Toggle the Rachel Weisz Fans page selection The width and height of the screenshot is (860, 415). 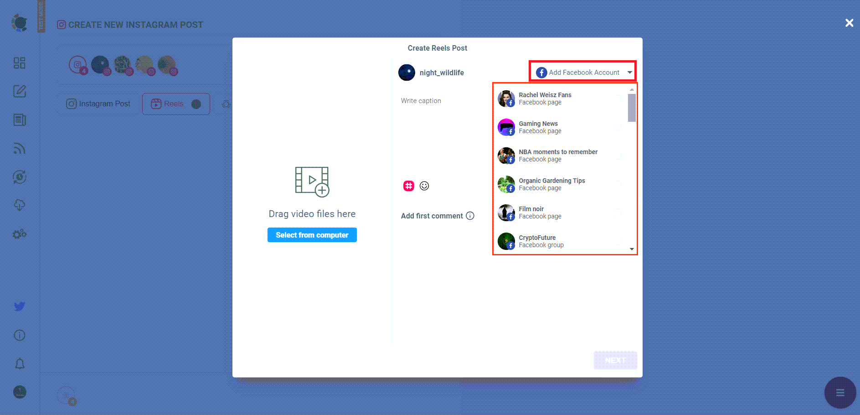click(x=618, y=98)
